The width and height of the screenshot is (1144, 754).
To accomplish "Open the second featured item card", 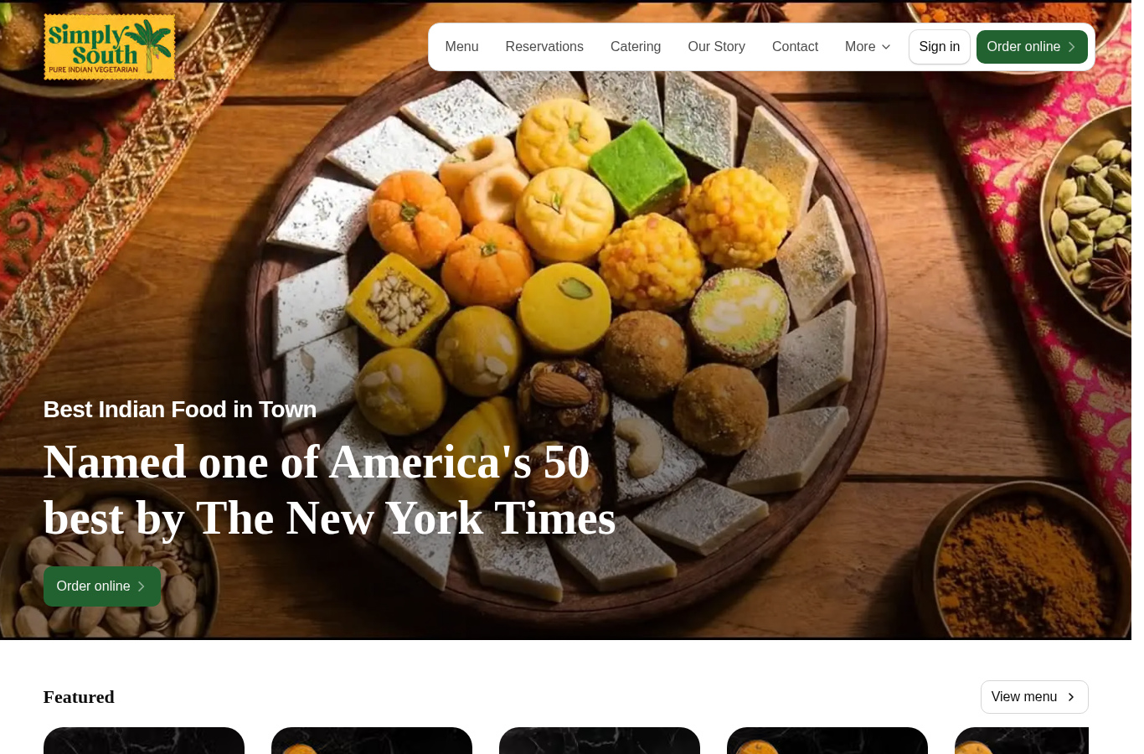I will pyautogui.click(x=372, y=741).
